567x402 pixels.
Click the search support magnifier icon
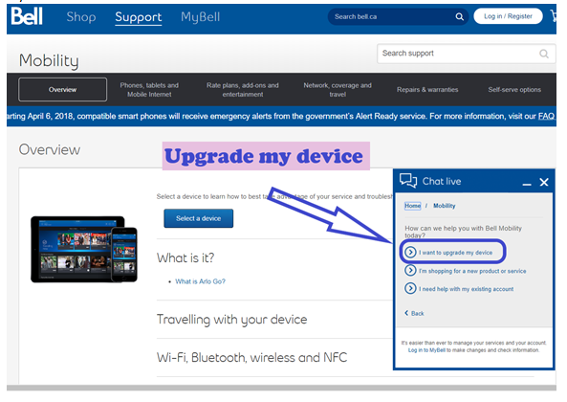point(544,54)
